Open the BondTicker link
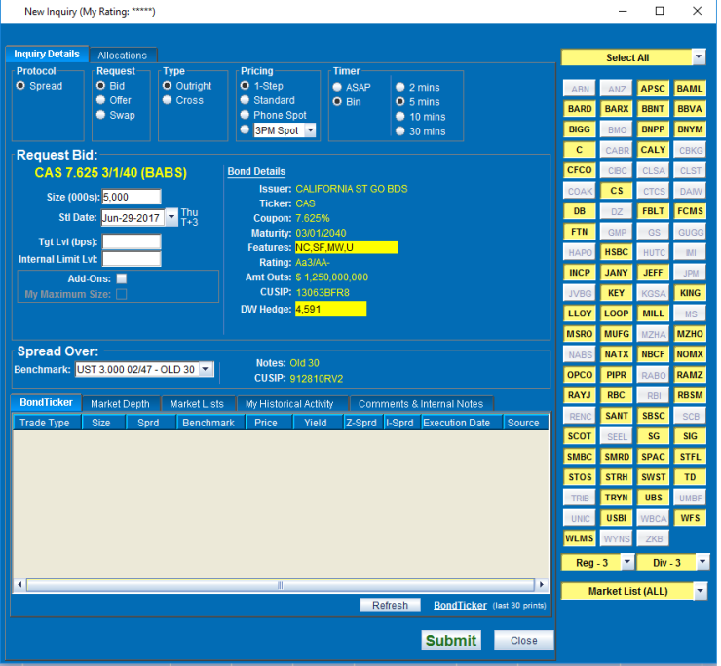The width and height of the screenshot is (721, 666). 460,605
